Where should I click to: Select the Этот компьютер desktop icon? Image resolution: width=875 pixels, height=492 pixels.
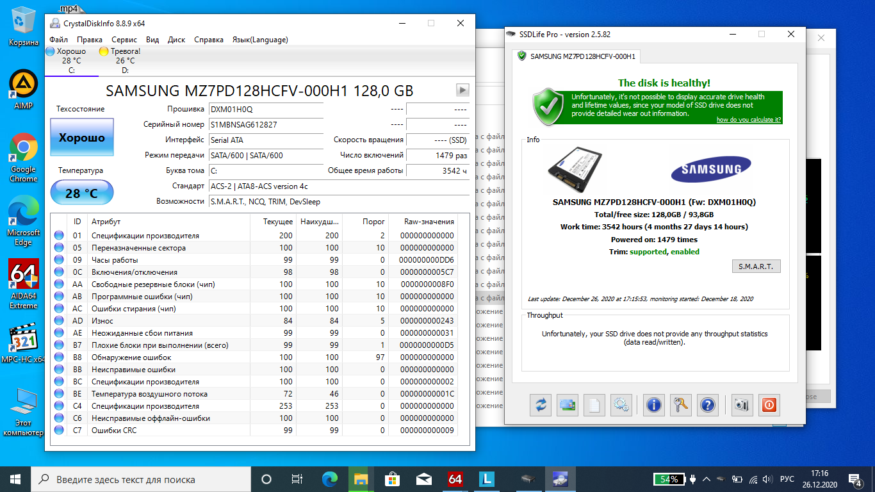(x=23, y=412)
